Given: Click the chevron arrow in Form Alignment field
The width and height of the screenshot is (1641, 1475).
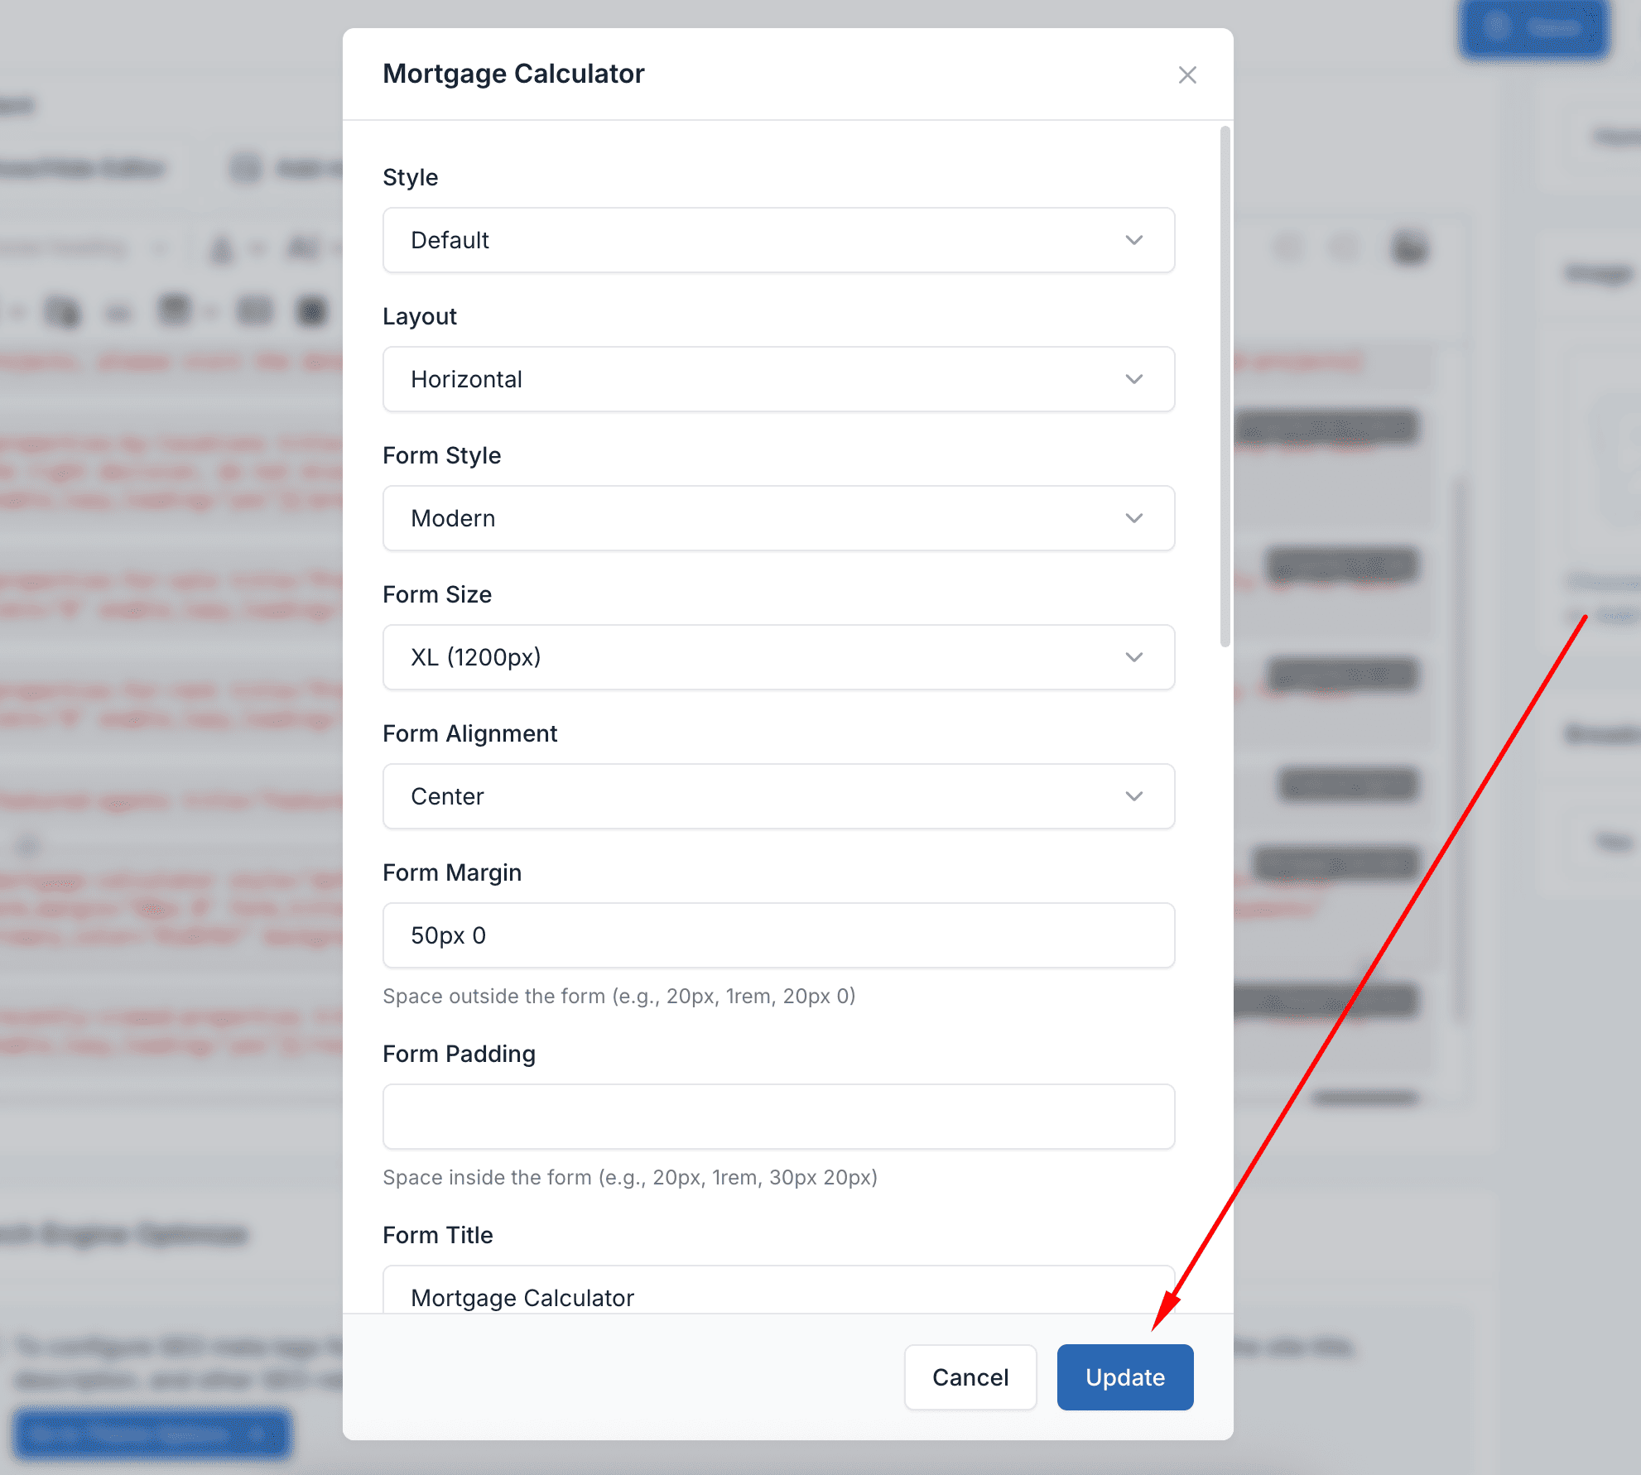Looking at the screenshot, I should [1133, 796].
